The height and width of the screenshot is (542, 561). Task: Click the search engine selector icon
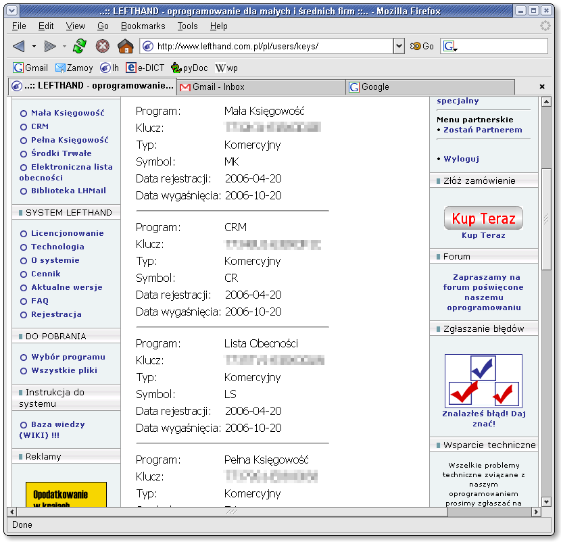pos(451,47)
